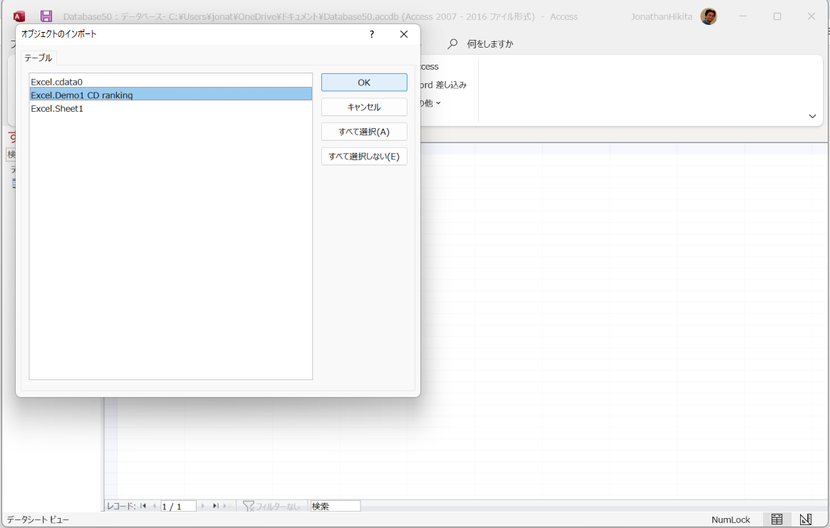Dismiss the dialog with キャンセル
The width and height of the screenshot is (830, 528).
click(364, 107)
